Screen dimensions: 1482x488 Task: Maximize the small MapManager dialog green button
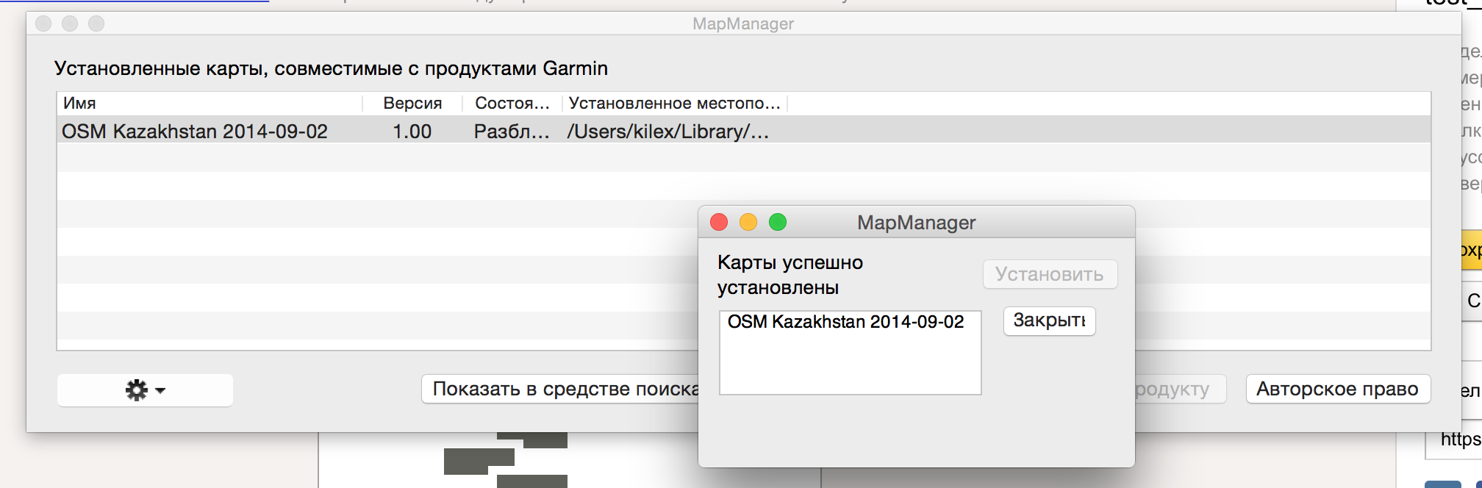coord(778,222)
